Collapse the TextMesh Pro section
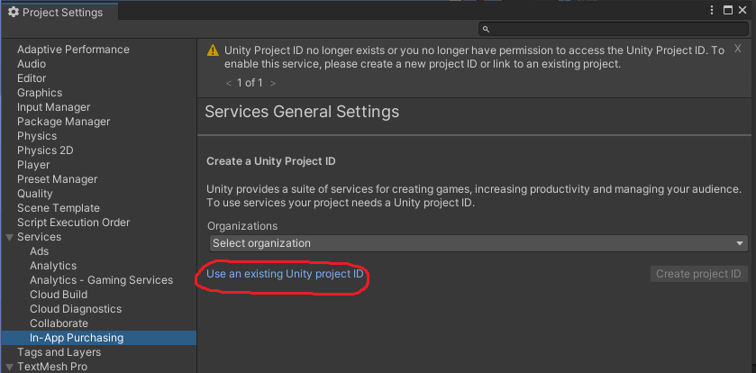Viewport: 756px width, 373px height. point(9,368)
